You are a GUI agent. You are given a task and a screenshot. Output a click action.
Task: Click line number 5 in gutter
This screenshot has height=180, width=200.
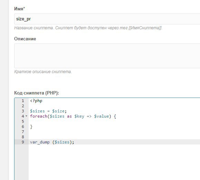click(x=23, y=121)
